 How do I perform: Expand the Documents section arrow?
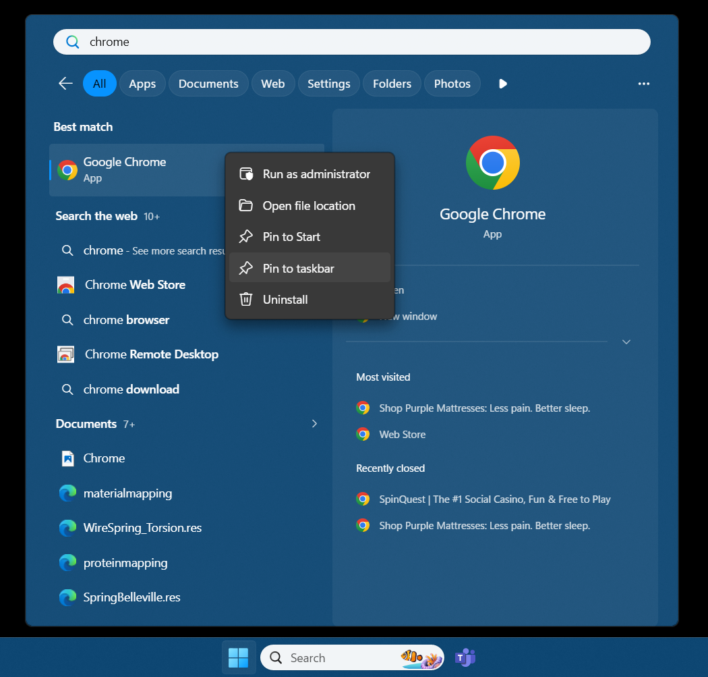tap(314, 423)
